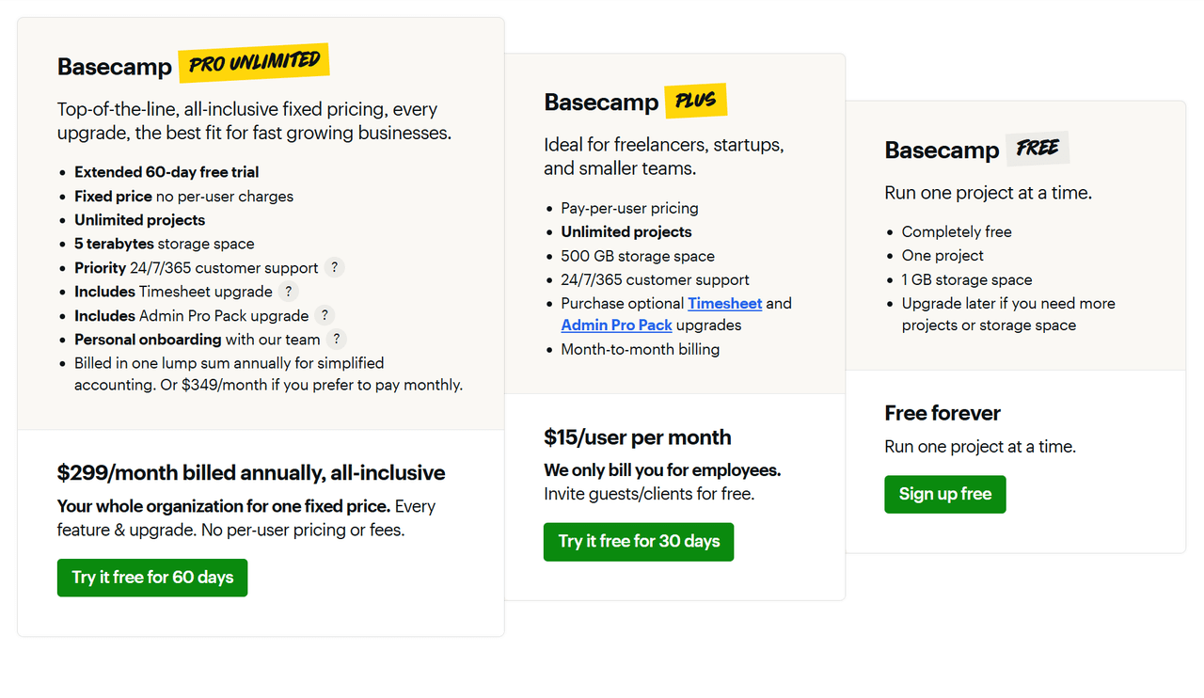This screenshot has height=698, width=1204.
Task: Click Try it free for 30 days
Action: [639, 542]
